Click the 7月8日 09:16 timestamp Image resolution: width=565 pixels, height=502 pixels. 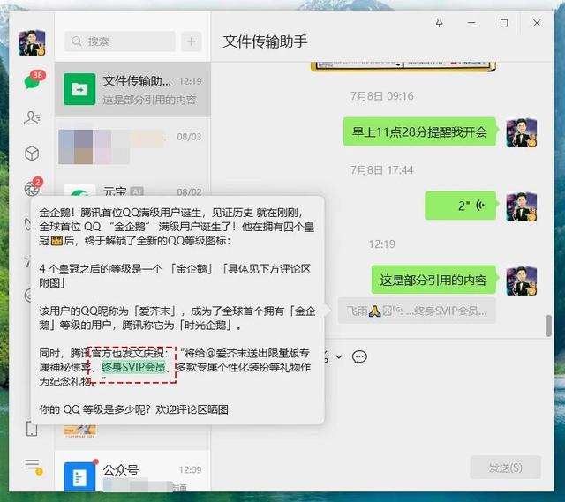tap(382, 96)
